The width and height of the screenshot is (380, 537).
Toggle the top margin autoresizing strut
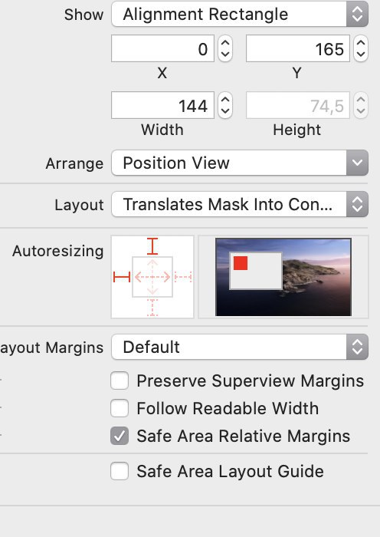[152, 246]
